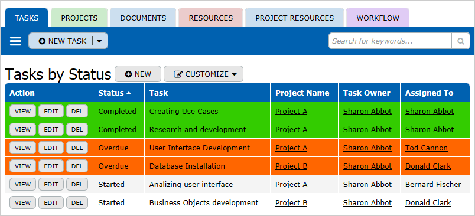Screen dimensions: 475x216
Task: Switch to the PROJECTS tab
Action: (79, 18)
